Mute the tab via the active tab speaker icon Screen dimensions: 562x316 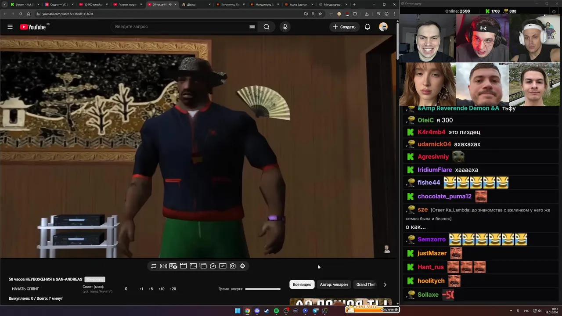(170, 4)
